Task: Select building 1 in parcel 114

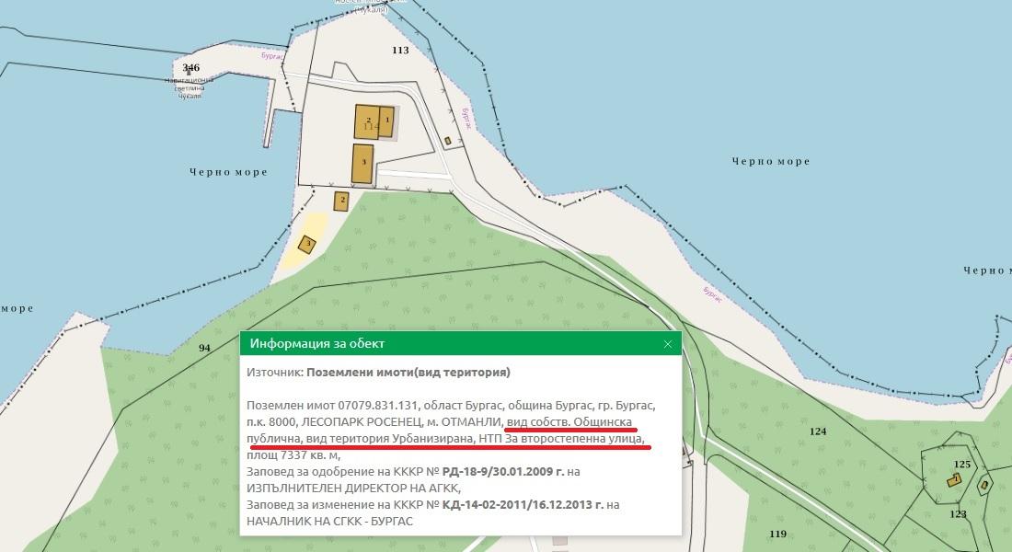Action: tap(387, 121)
